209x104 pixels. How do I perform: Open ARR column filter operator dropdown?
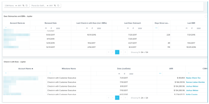tap(160, 73)
